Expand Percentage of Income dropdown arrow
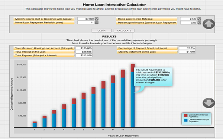223x139 pixels. (199, 23)
